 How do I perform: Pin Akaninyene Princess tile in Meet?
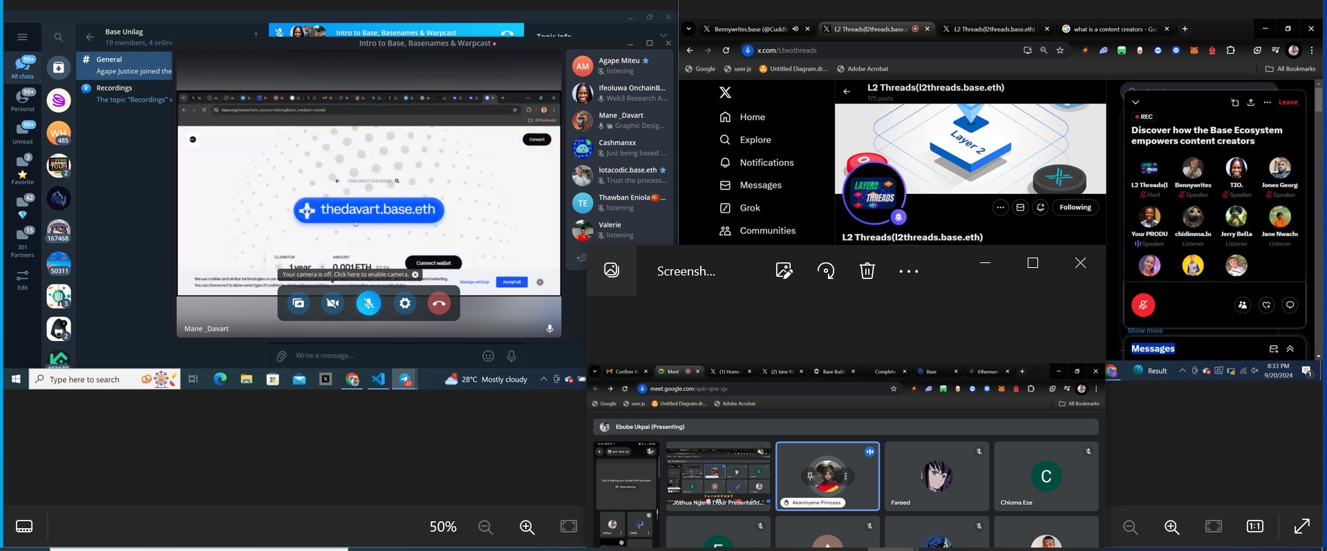tap(810, 476)
